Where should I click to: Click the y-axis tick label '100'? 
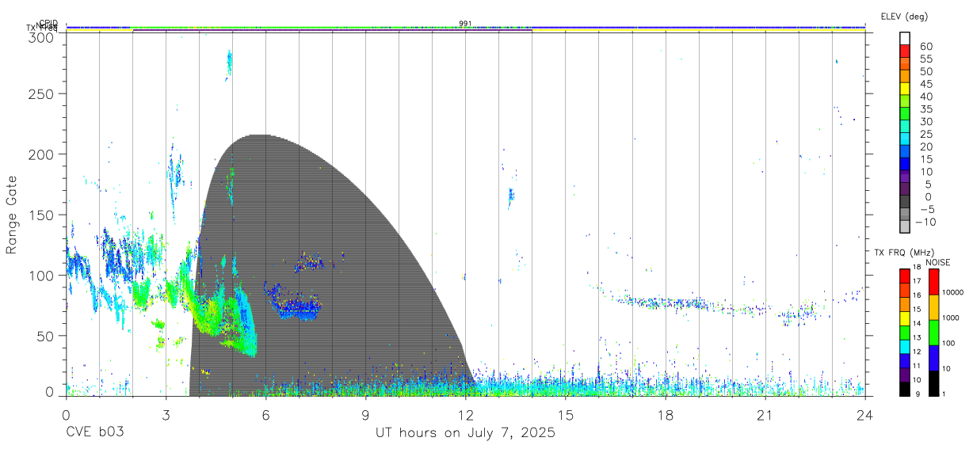[42, 275]
